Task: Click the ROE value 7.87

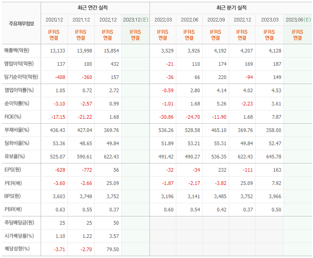Action: [x=276, y=117]
